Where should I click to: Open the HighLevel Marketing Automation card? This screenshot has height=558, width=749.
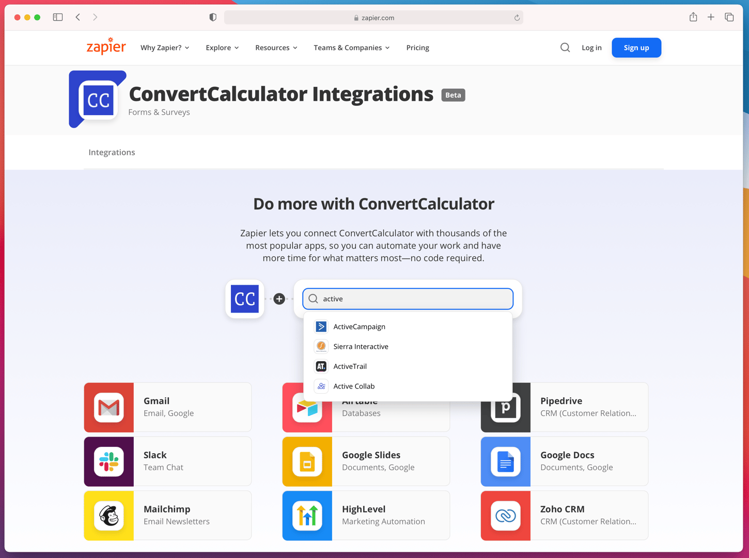tap(366, 516)
